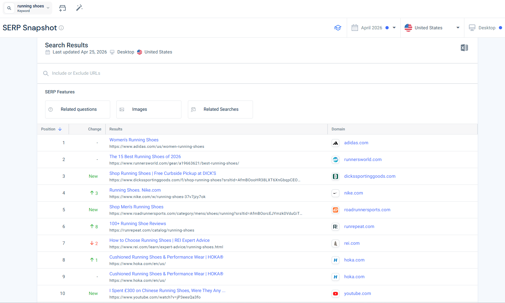The image size is (505, 303).
Task: Open the I Spent £300 on Chinese Running Shoes link
Action: tap(167, 290)
